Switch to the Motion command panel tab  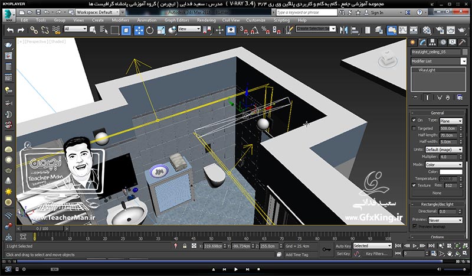pos(443,43)
